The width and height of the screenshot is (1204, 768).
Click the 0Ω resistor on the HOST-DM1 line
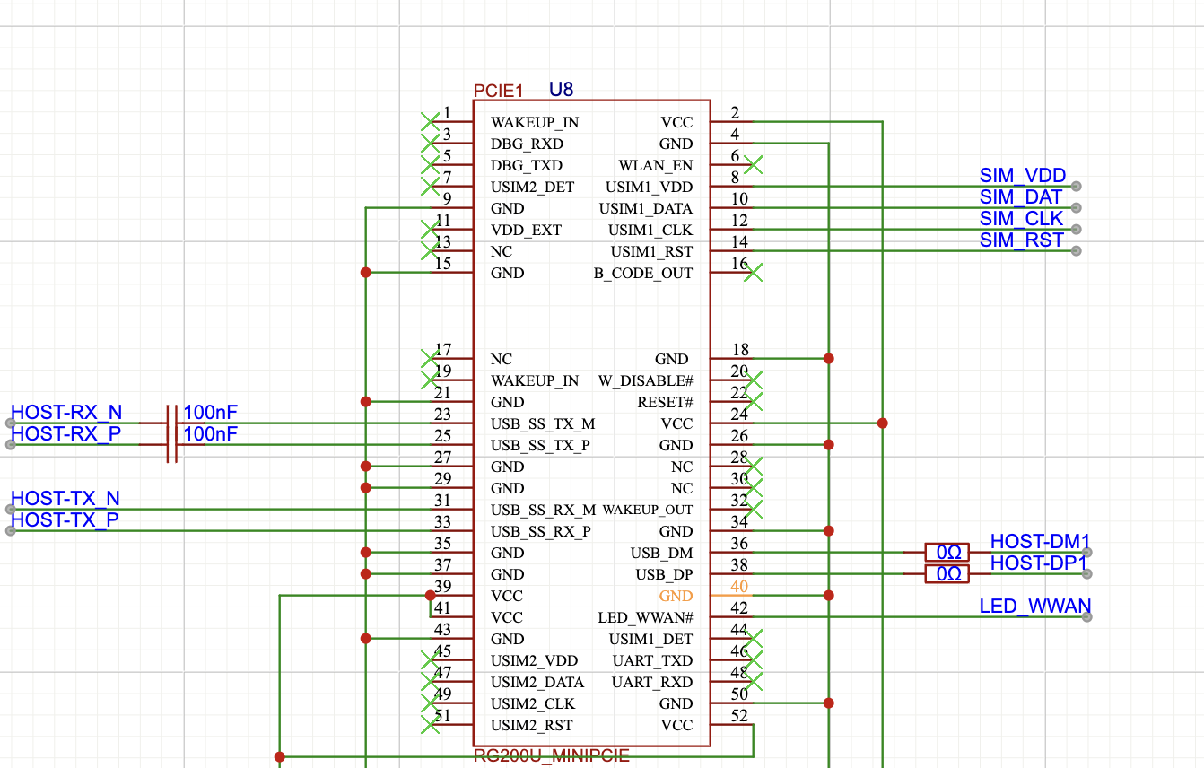pos(948,552)
